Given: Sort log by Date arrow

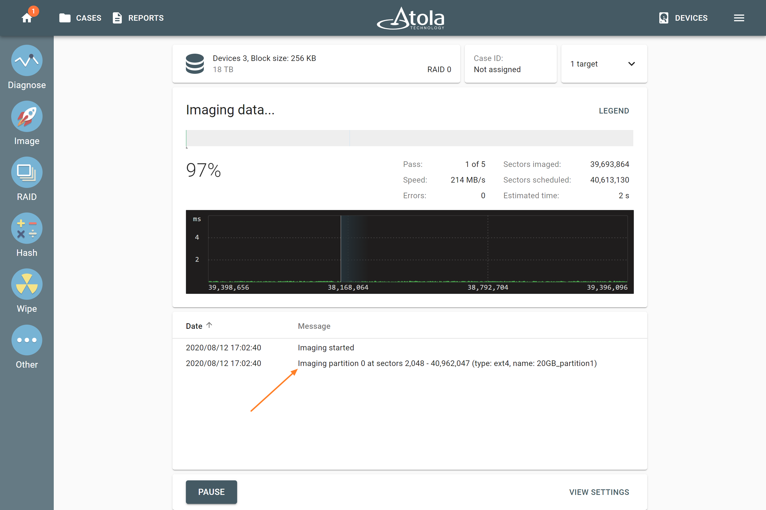Looking at the screenshot, I should click(209, 325).
